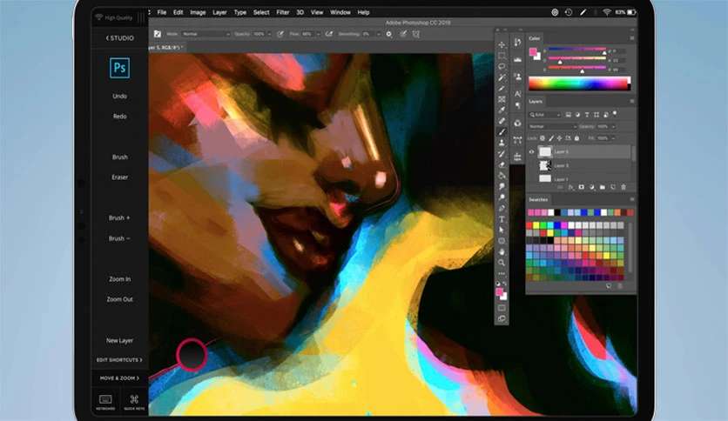728x421 pixels.
Task: Select the Rectangular Marquee tool
Action: click(x=502, y=56)
